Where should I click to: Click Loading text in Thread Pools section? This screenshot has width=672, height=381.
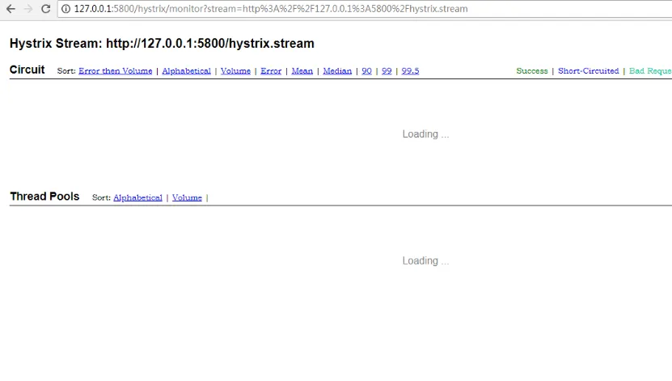coord(425,261)
